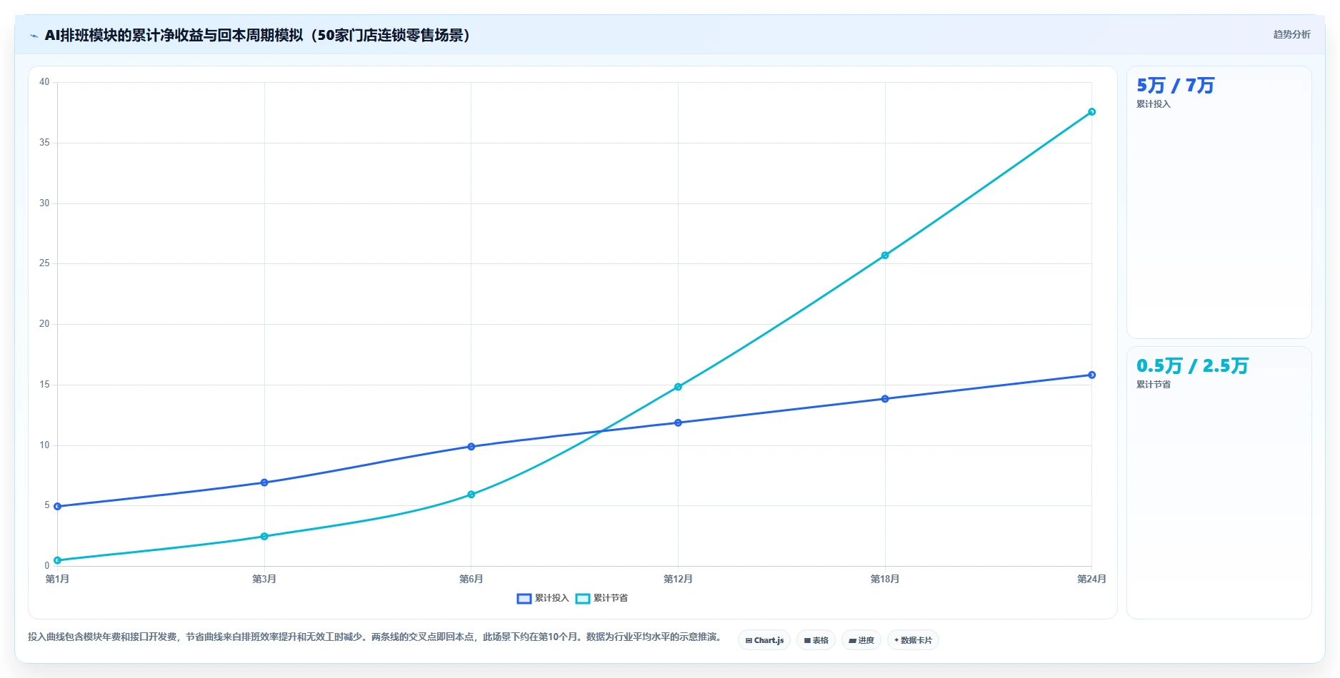Toggle the 累计节省 legend box
Image resolution: width=1340 pixels, height=678 pixels.
point(583,599)
